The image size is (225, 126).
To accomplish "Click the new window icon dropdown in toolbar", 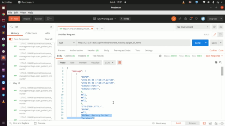I will (49, 19).
